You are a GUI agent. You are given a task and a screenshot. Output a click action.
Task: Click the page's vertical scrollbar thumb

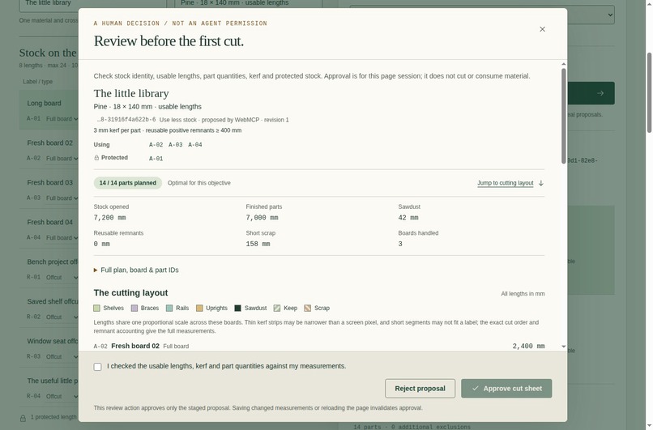649,92
